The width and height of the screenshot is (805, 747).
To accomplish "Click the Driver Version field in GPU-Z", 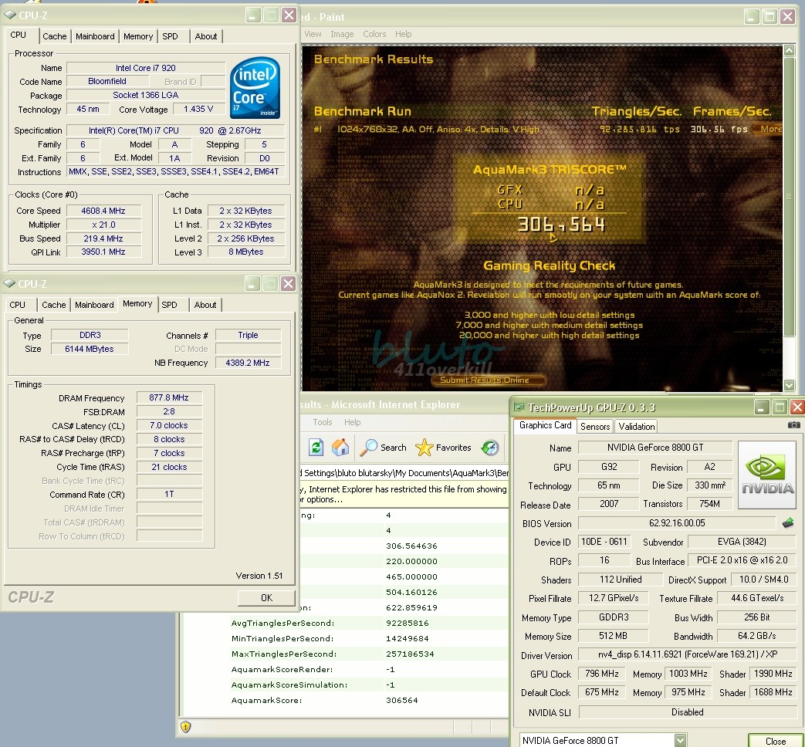I will click(x=688, y=654).
